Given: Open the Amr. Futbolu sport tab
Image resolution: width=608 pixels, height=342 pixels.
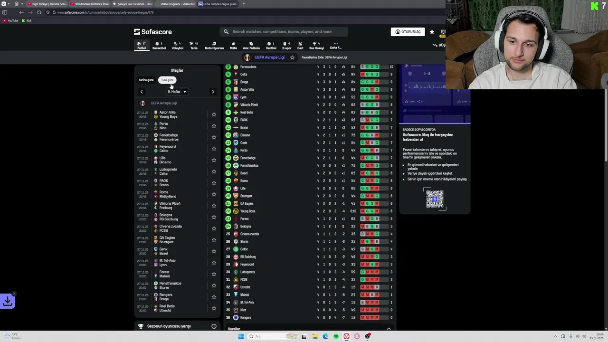Looking at the screenshot, I should click(x=251, y=46).
